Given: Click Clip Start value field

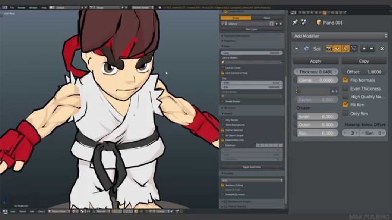Looking at the screenshot, I should click(251, 83).
